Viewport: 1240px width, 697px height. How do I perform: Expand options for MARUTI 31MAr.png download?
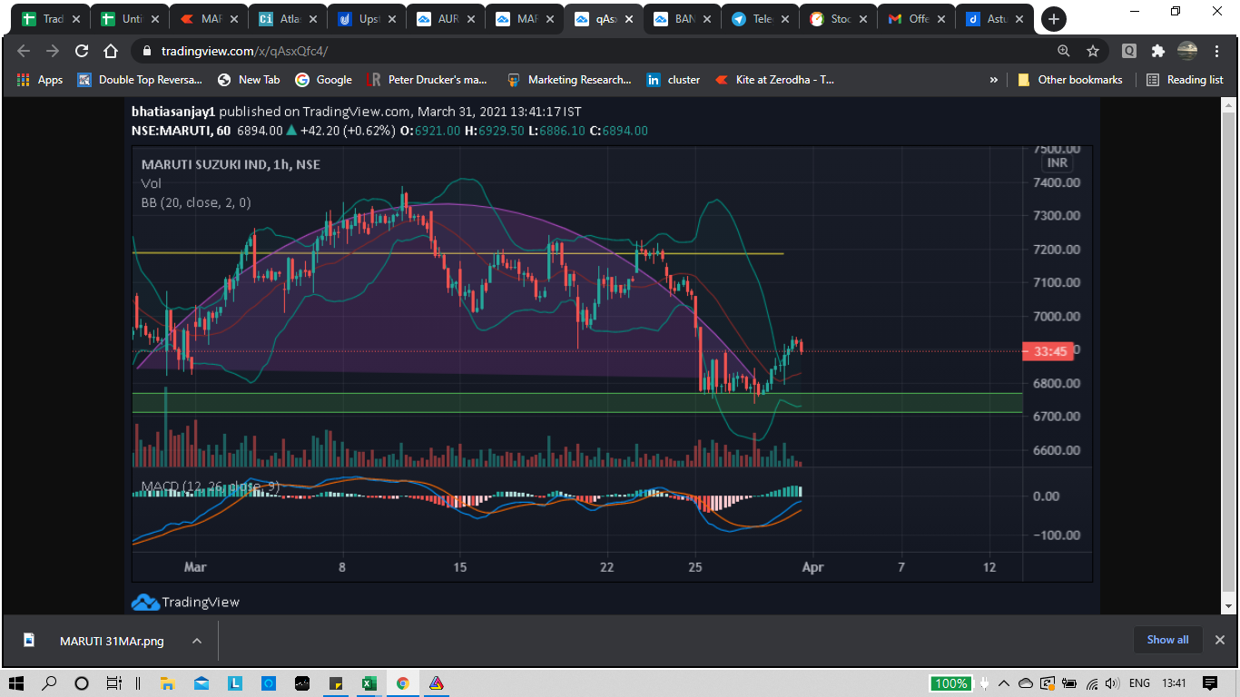(197, 641)
